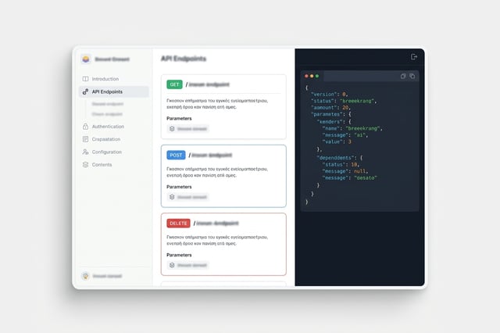This screenshot has height=333, width=500.
Task: Open the POST endpoint path link
Action: click(210, 155)
